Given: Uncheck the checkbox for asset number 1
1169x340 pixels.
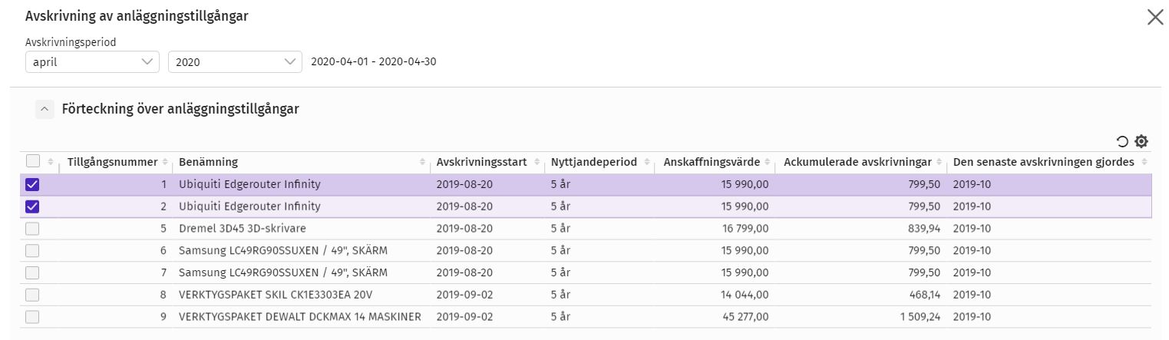Looking at the screenshot, I should [33, 184].
